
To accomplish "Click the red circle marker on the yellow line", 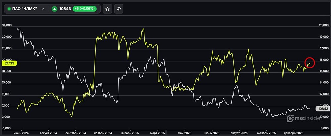I will point(309,63).
